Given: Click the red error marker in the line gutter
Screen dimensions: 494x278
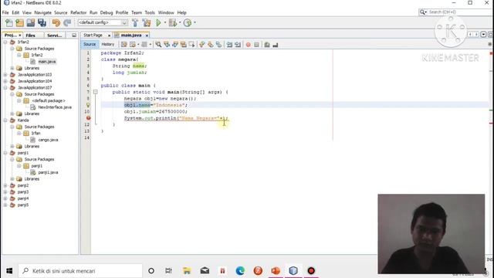Looking at the screenshot, I should (x=88, y=118).
